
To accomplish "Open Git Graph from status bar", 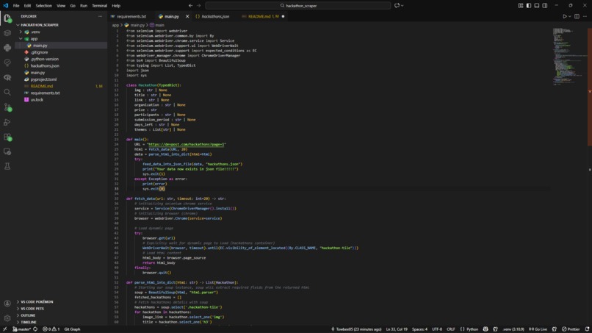I will (72, 329).
